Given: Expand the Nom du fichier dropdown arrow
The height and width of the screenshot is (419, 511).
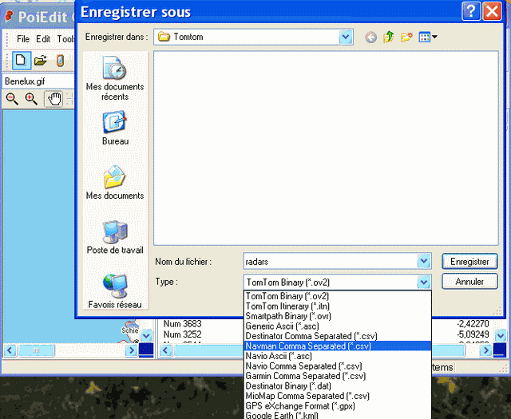Looking at the screenshot, I should pos(423,261).
